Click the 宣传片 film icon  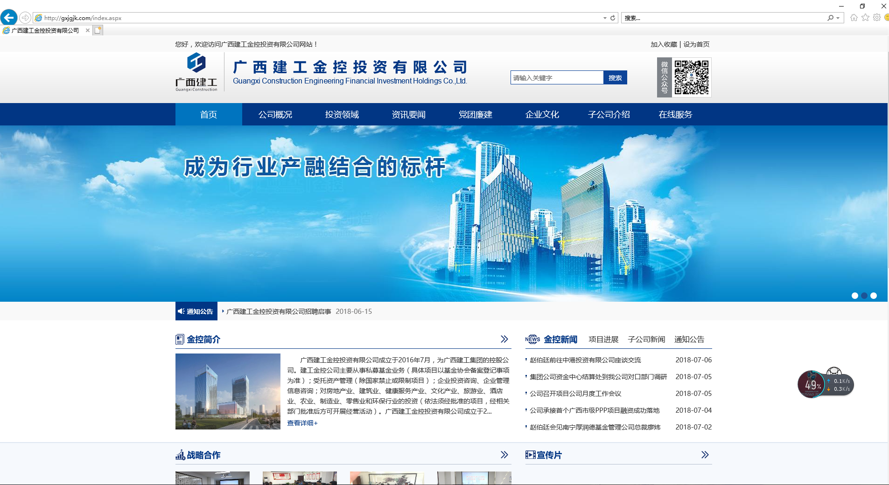tap(531, 455)
